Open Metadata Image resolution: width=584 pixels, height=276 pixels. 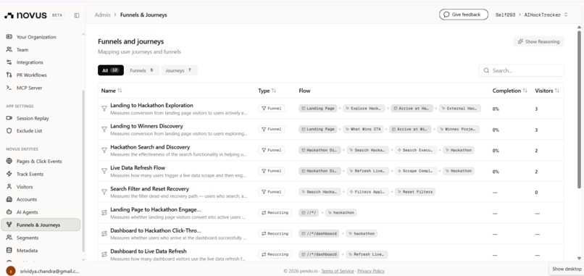click(x=27, y=251)
